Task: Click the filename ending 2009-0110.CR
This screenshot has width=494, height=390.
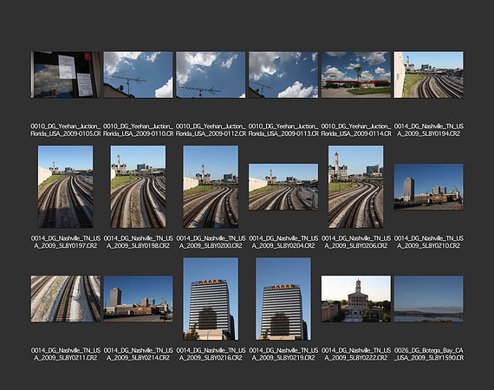Action: 139,130
